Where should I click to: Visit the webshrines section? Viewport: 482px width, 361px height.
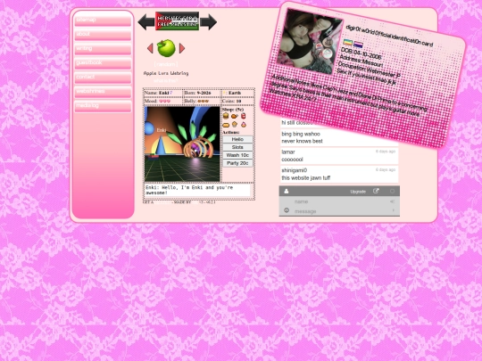point(103,92)
